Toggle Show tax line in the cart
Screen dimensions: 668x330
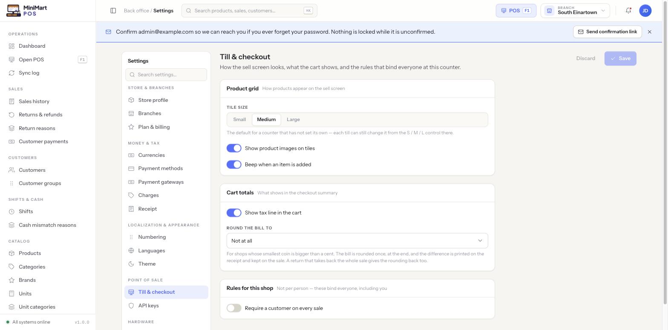click(234, 213)
